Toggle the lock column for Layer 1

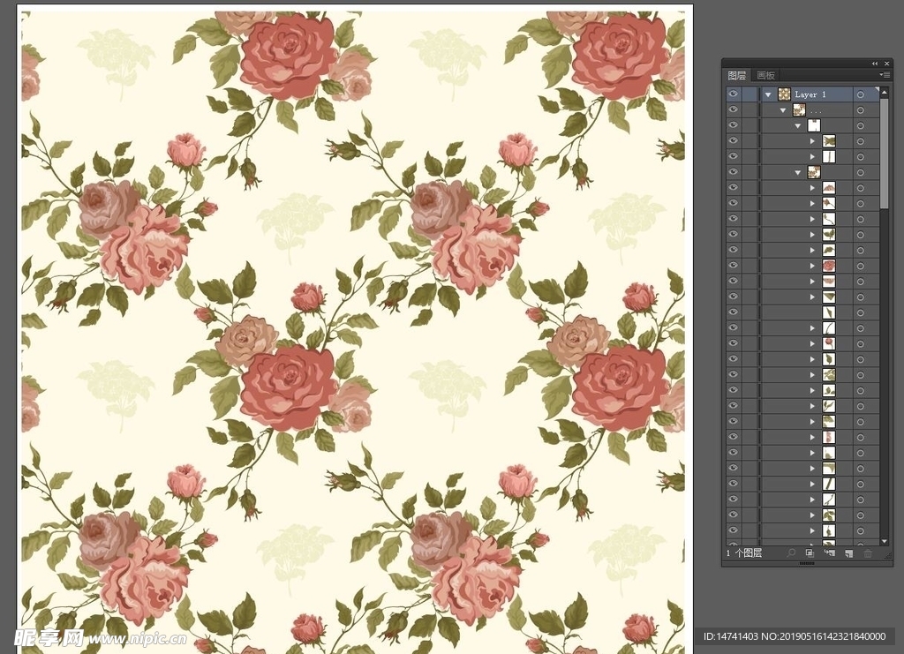pos(750,94)
